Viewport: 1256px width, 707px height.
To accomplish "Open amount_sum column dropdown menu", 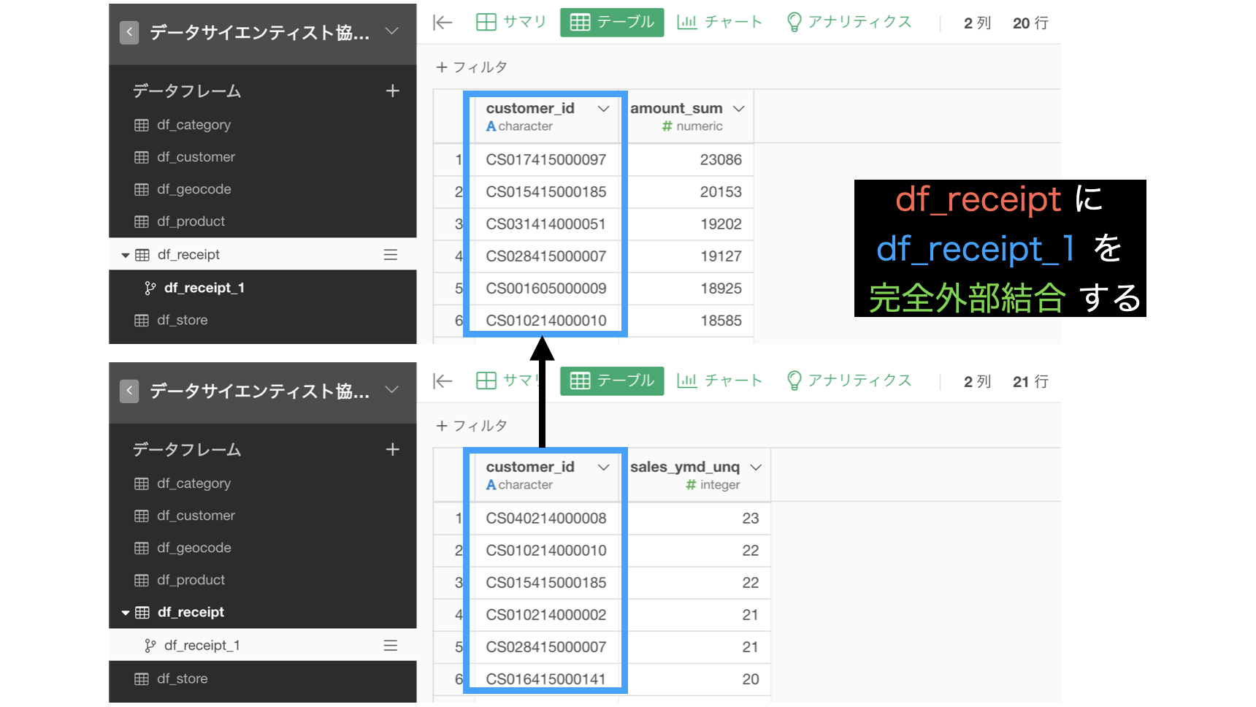I will (739, 109).
